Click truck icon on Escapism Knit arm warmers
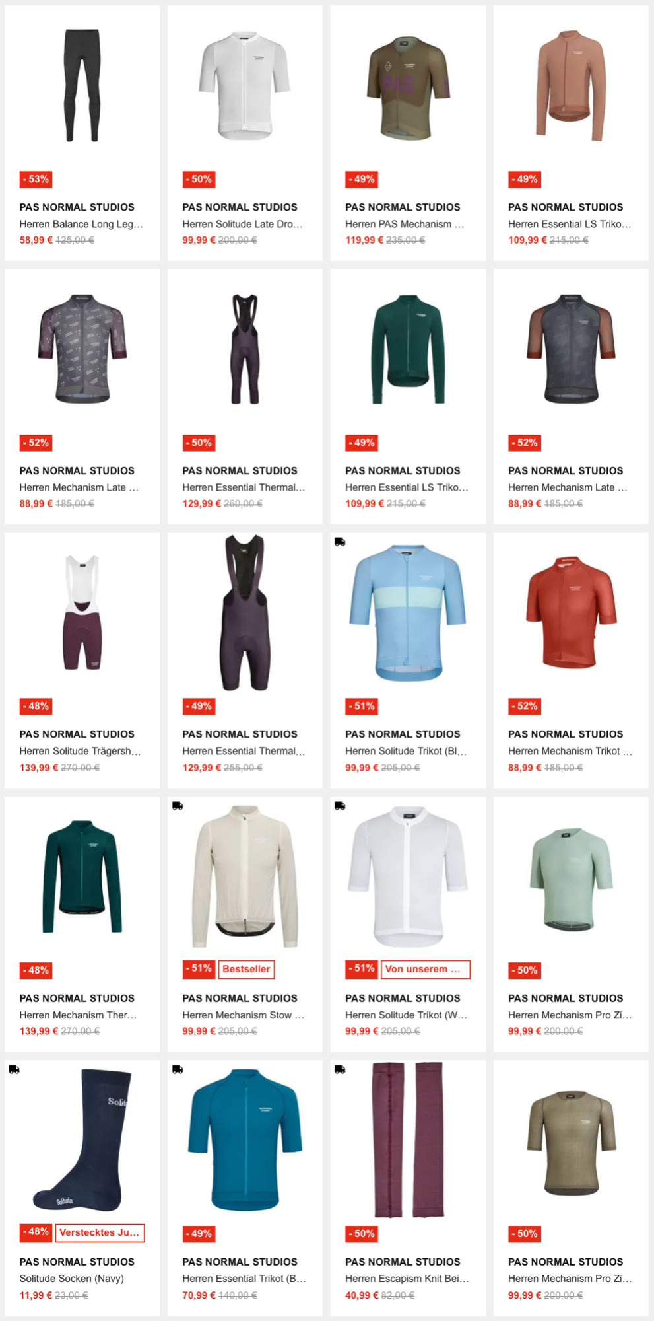Screen dimensions: 654x1321 340,1069
